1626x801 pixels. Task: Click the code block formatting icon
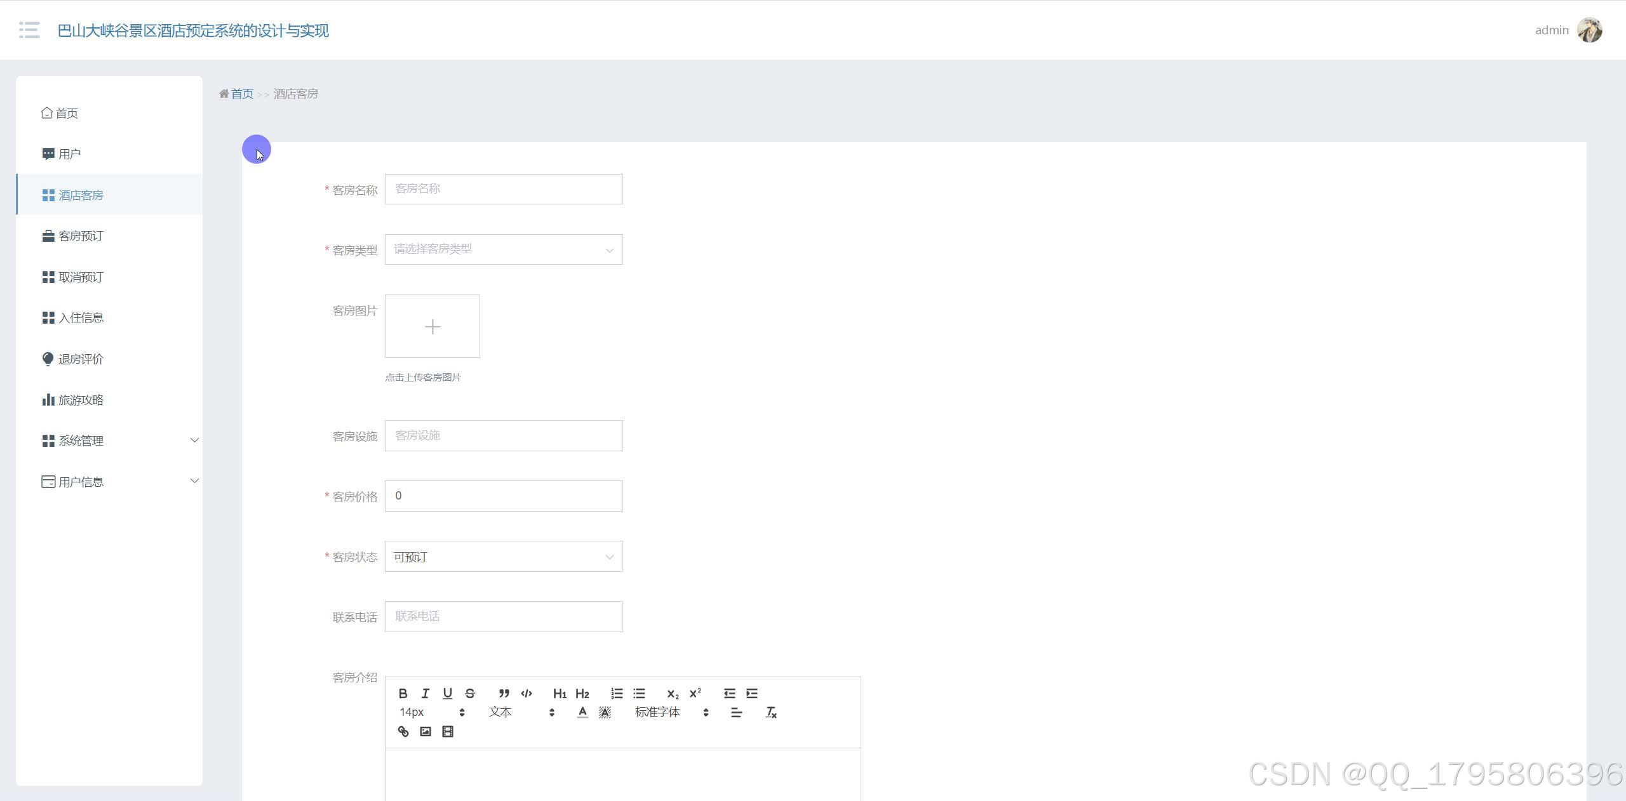pyautogui.click(x=526, y=692)
